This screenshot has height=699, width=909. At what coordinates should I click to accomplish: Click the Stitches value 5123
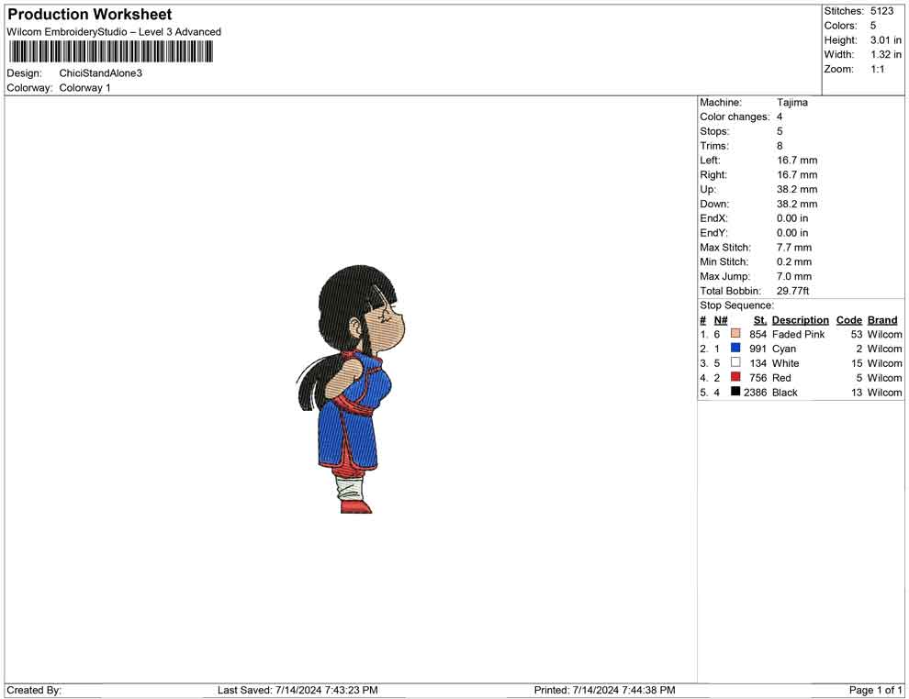(881, 11)
